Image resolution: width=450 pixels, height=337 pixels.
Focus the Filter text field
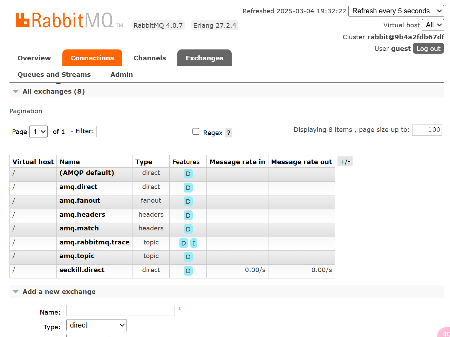[x=141, y=132]
